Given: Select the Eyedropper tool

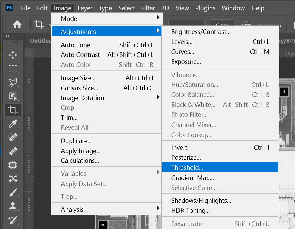Looking at the screenshot, I should pos(13,124).
